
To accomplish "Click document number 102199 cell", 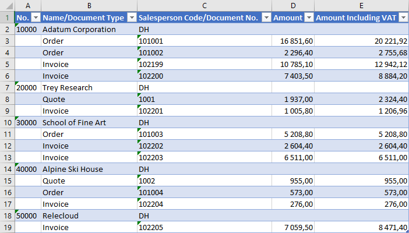I will click(204, 65).
